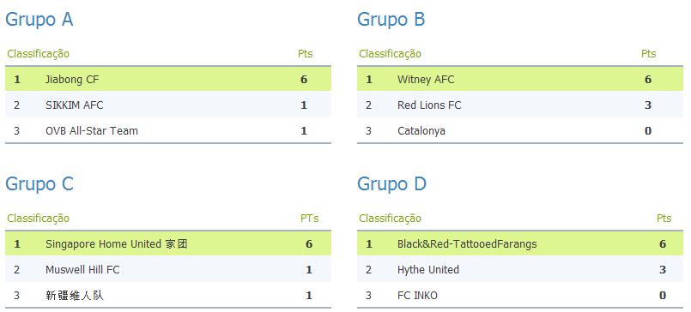Open OVB All-Star Team entry
Viewport: 691px width, 312px height.
[92, 130]
